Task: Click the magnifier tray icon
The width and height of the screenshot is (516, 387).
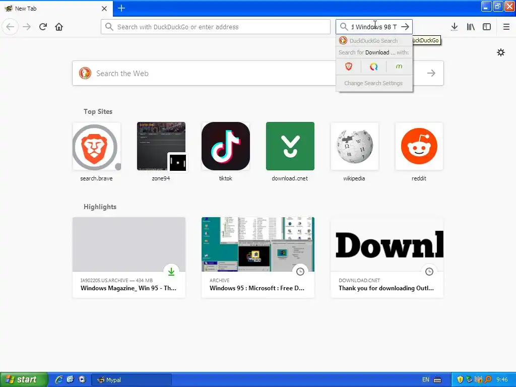Action: tap(488, 379)
